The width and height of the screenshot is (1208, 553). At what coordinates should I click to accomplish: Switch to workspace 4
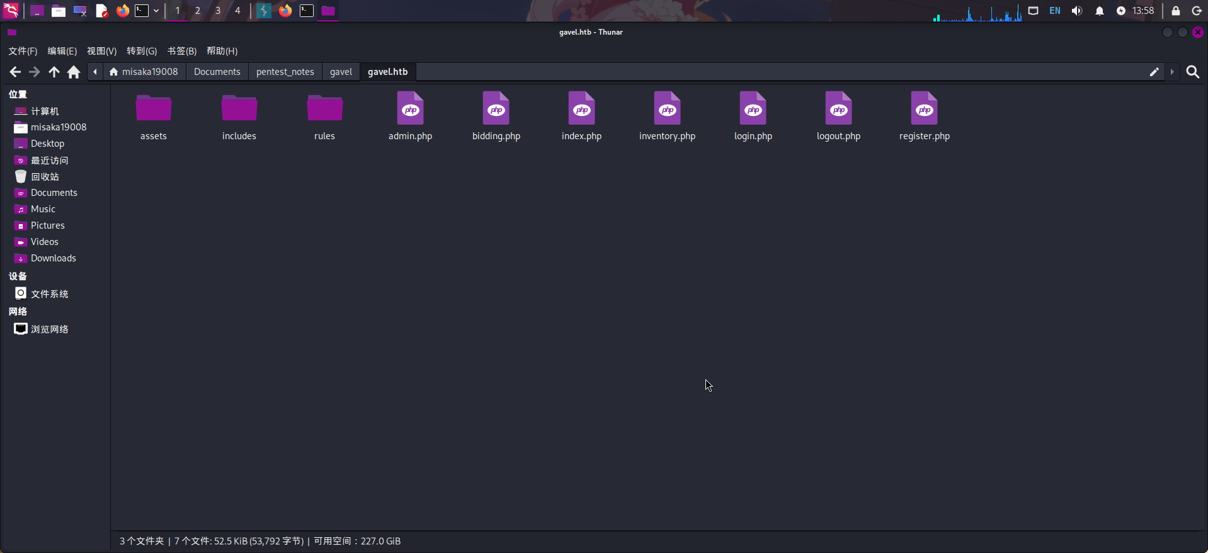point(237,11)
